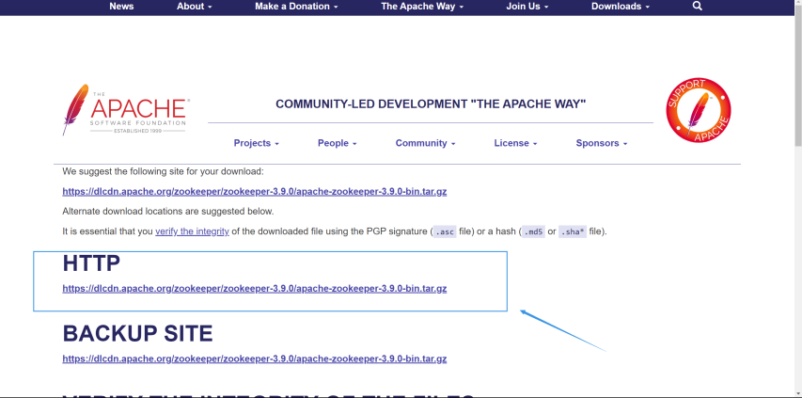Click the .md5 code label
Image resolution: width=802 pixels, height=398 pixels.
532,231
